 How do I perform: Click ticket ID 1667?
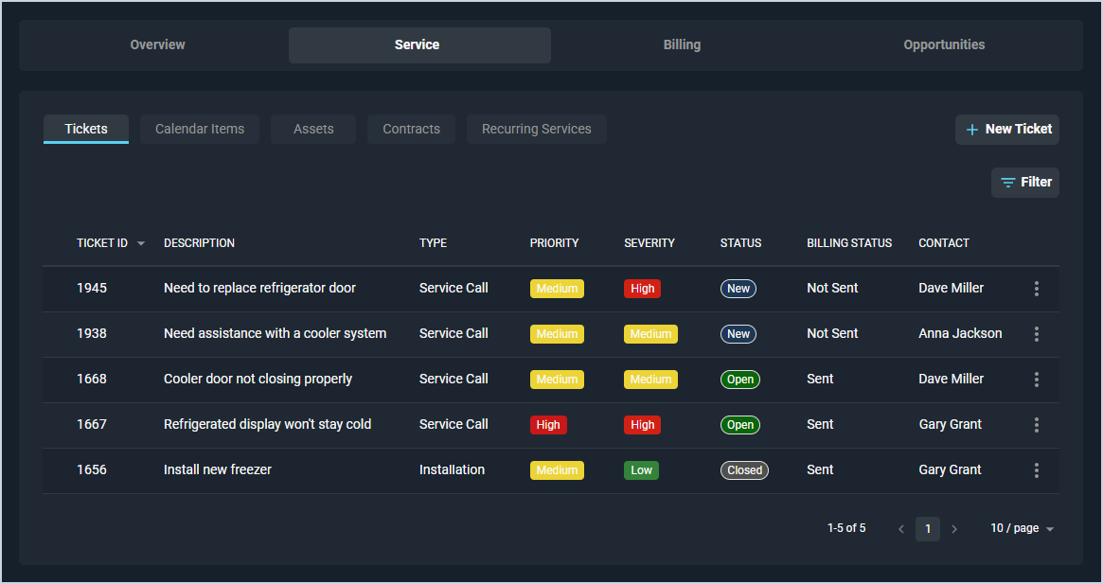92,424
